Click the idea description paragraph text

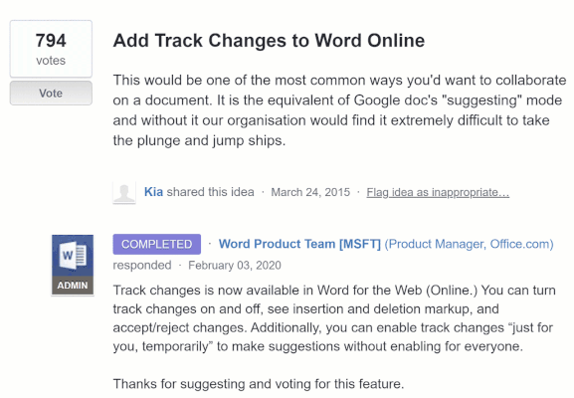click(339, 110)
